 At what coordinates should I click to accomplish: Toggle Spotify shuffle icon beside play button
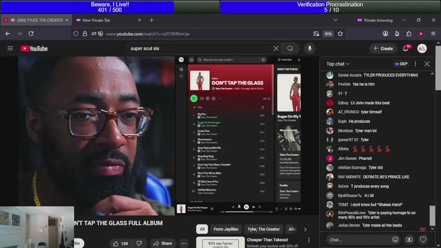[x=202, y=99]
